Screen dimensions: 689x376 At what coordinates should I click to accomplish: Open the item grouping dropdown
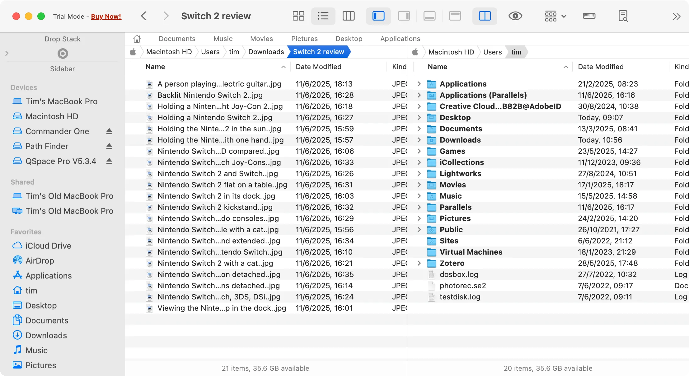(x=555, y=16)
